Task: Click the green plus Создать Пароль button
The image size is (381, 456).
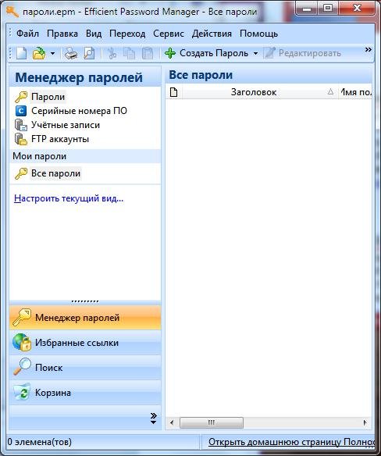Action: click(x=206, y=53)
